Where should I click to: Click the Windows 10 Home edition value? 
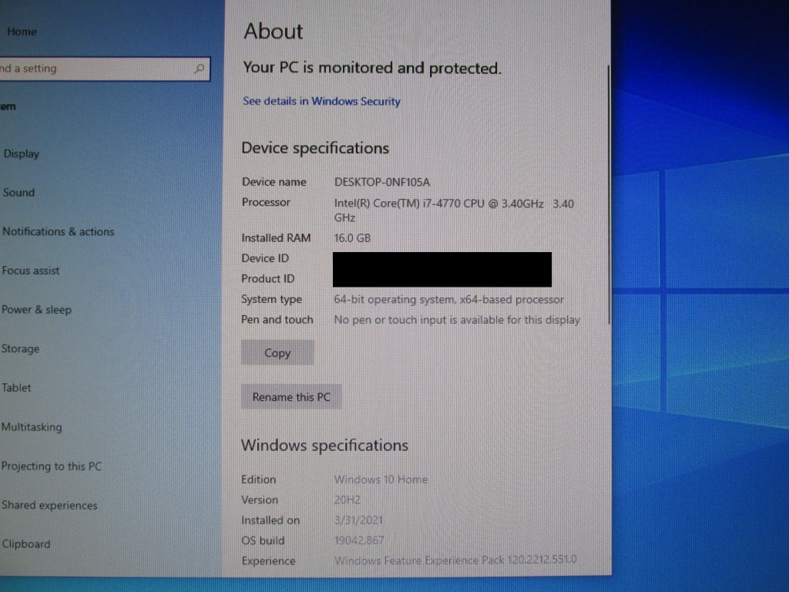[x=381, y=479]
